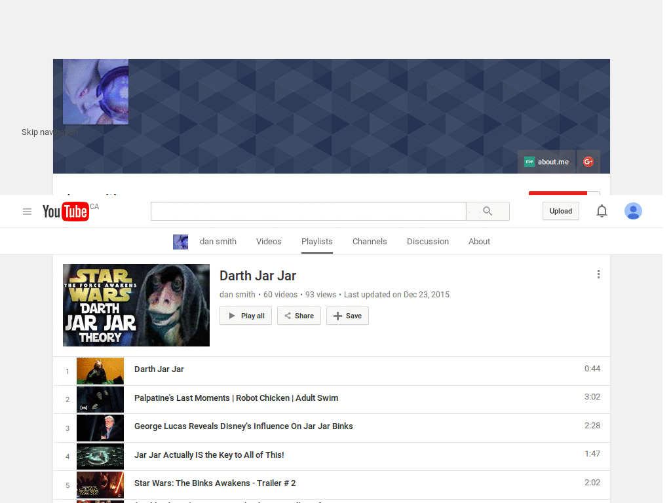Click thumbnail of Binks Awakens trailer
The height and width of the screenshot is (503, 671).
click(x=100, y=485)
